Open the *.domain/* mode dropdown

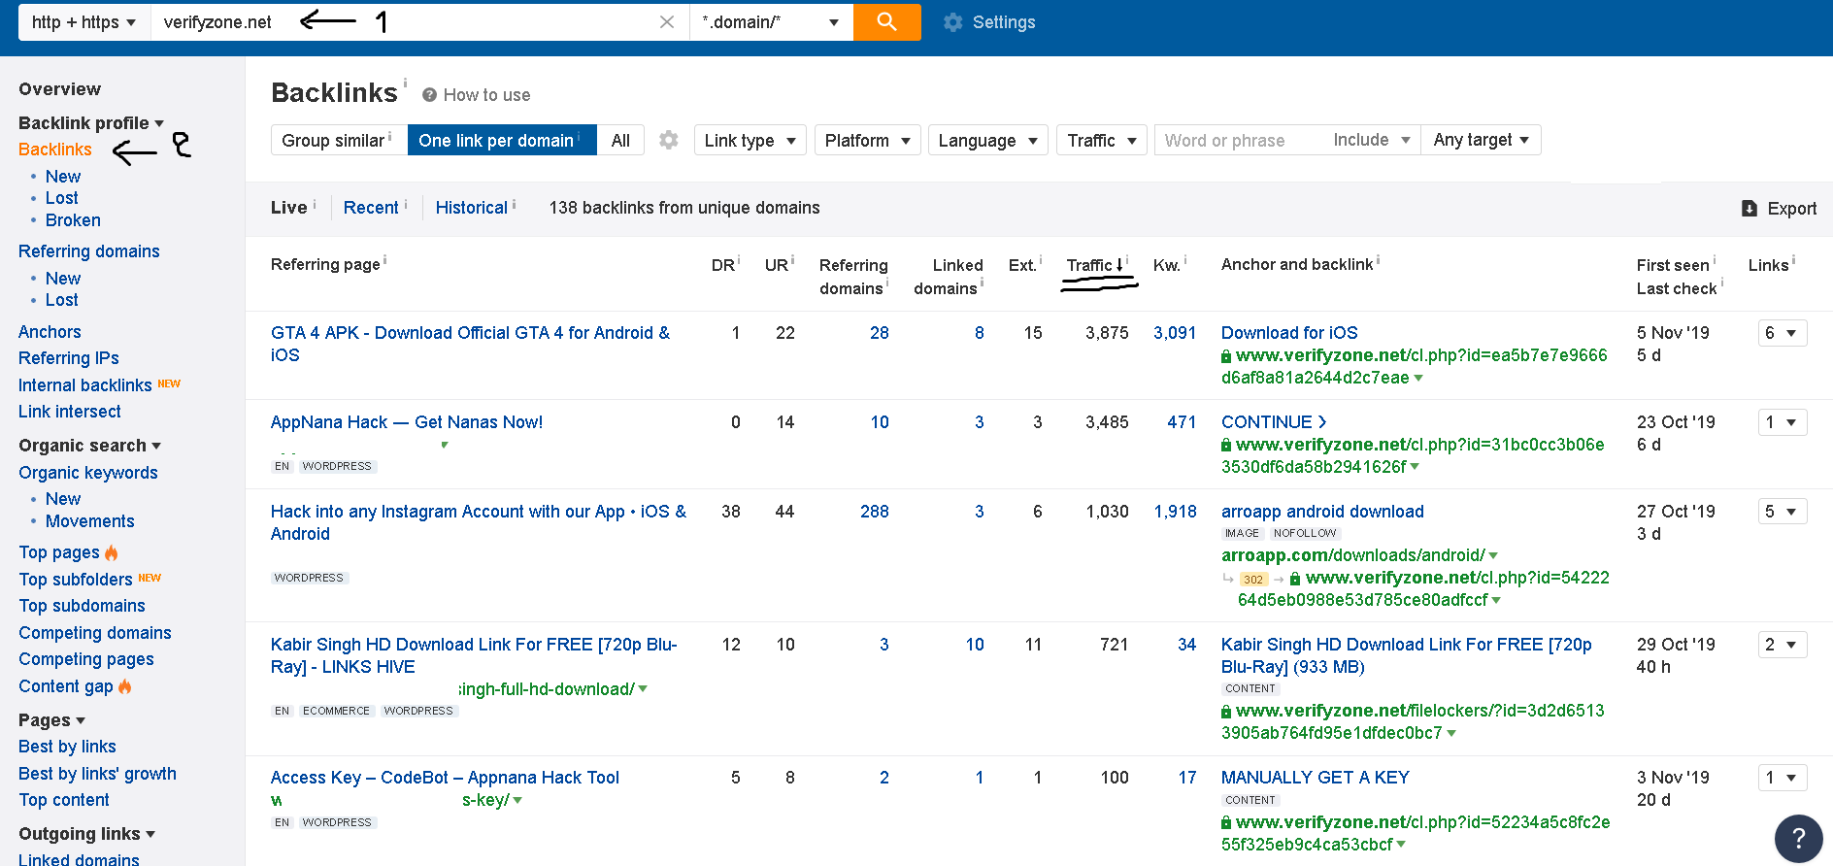(771, 22)
